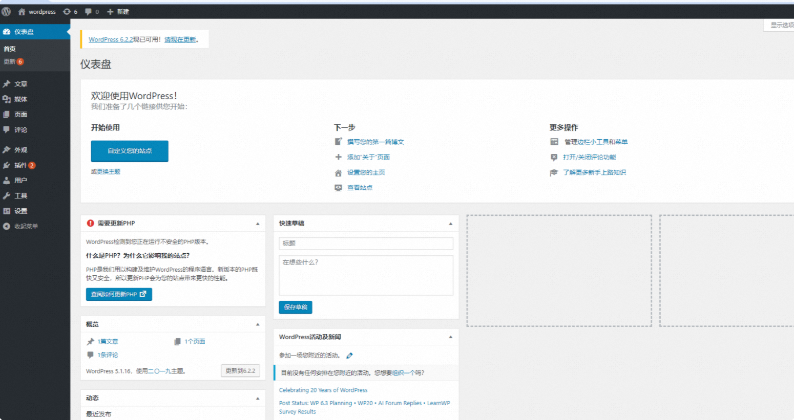Open the 外观 appearance menu
This screenshot has width=794, height=420.
[x=35, y=150]
